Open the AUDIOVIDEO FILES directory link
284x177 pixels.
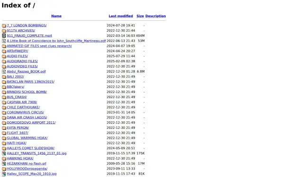(x=22, y=67)
